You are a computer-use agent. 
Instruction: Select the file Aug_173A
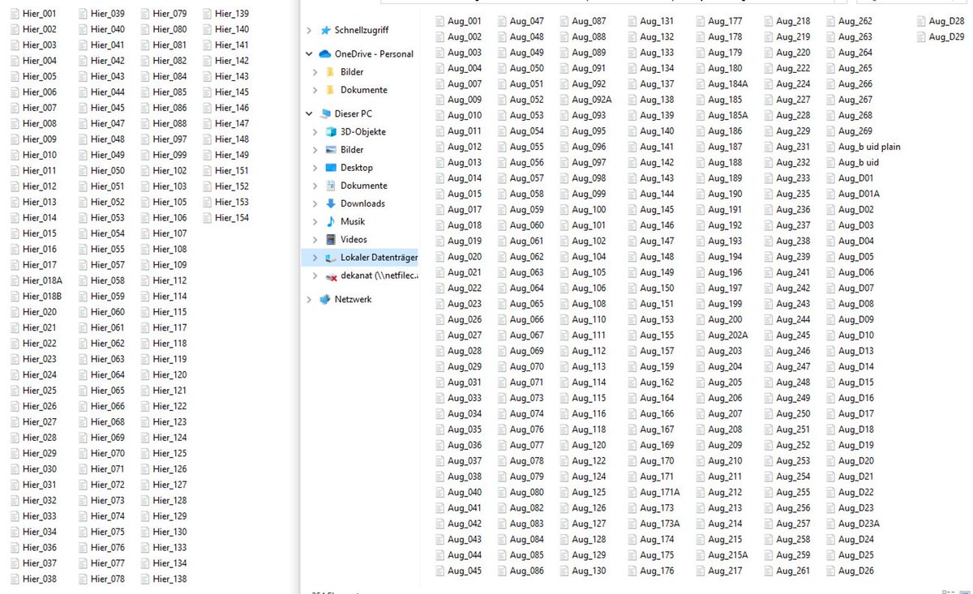click(660, 523)
